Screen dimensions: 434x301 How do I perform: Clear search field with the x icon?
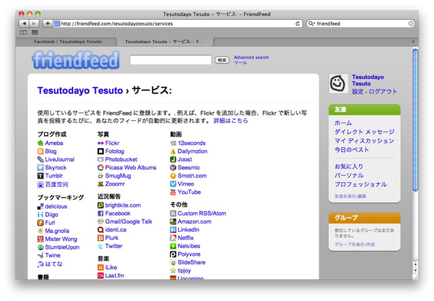[x=411, y=24]
